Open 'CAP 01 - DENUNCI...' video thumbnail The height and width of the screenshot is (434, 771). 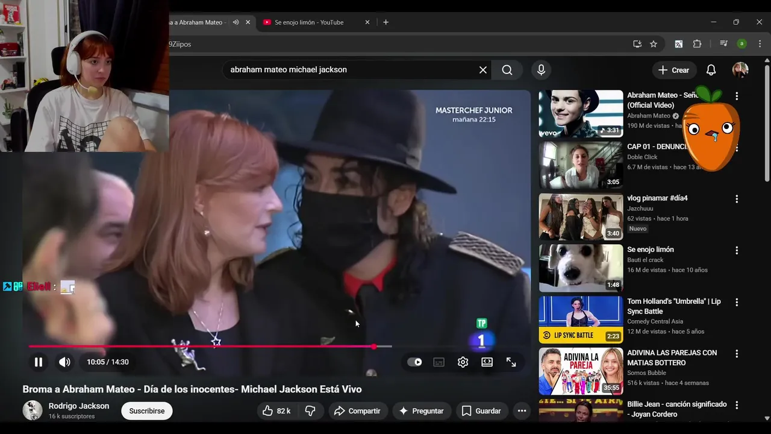(x=581, y=165)
